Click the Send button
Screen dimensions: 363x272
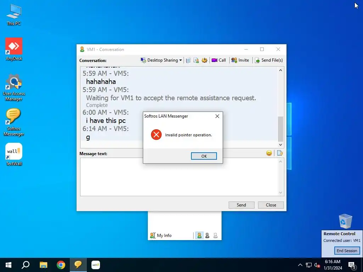point(241,205)
